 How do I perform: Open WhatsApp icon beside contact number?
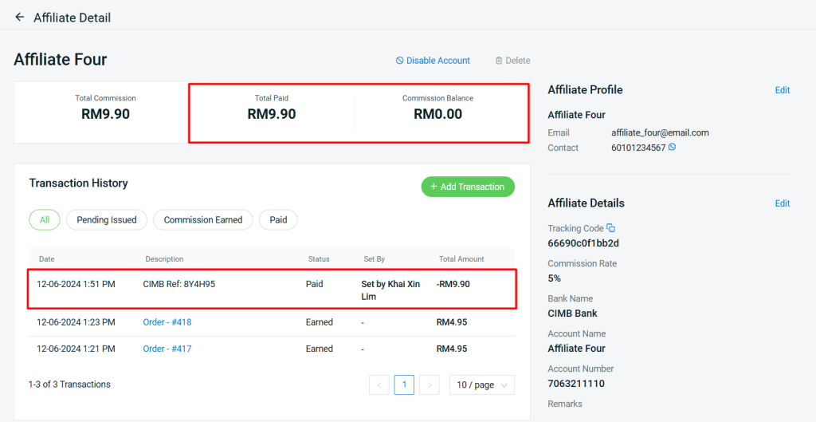[x=672, y=148]
